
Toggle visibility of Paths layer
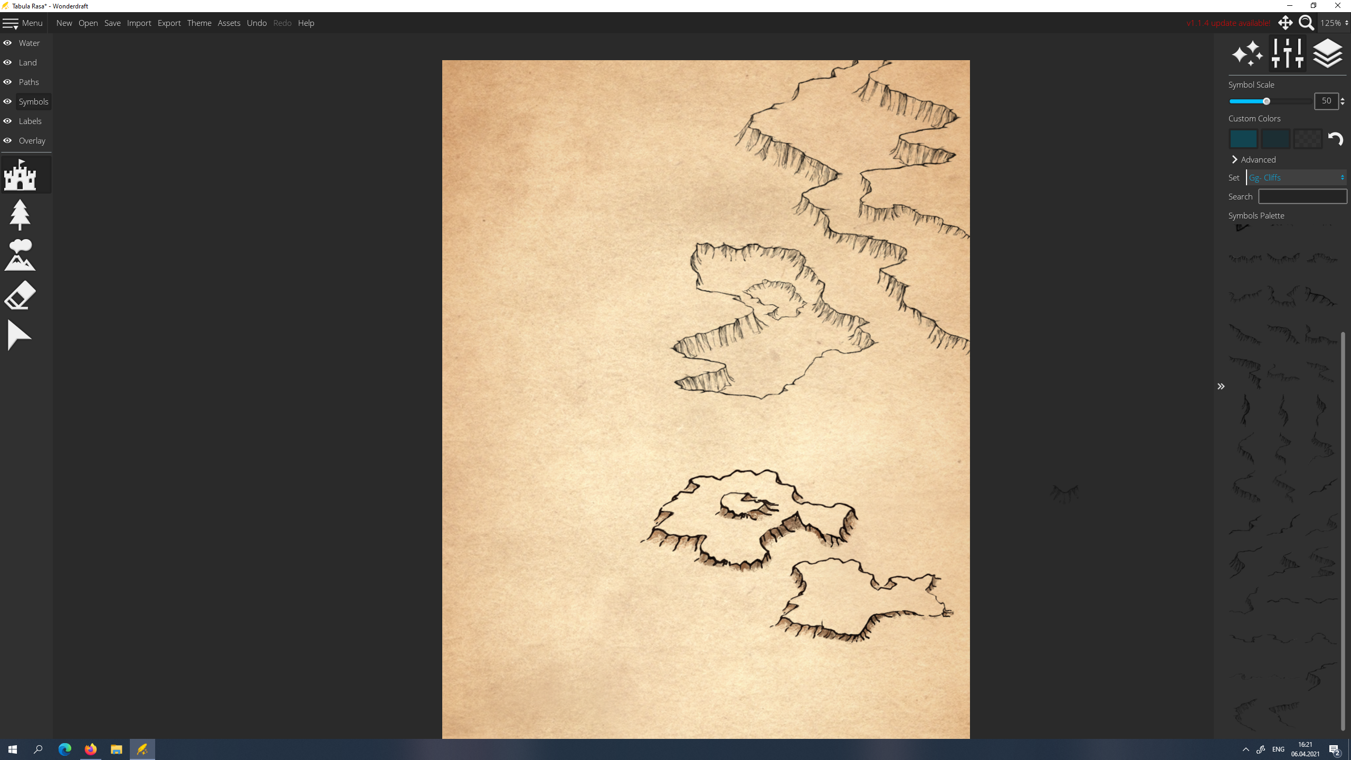click(x=7, y=82)
